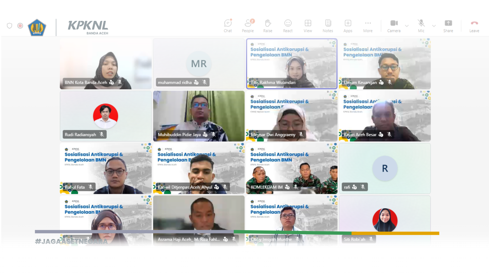Open the Chat panel
489x275 pixels.
click(x=228, y=26)
